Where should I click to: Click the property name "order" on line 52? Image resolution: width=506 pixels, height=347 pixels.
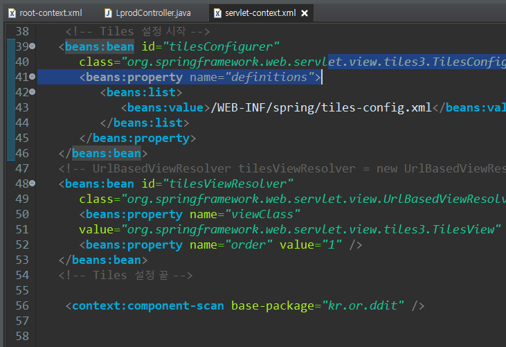[249, 244]
